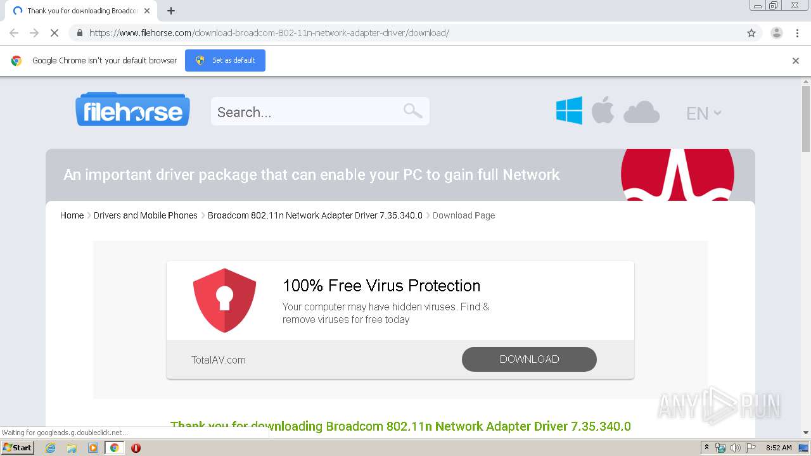Click the page vertical scrollbar thumb
Image resolution: width=811 pixels, height=456 pixels.
[x=806, y=119]
